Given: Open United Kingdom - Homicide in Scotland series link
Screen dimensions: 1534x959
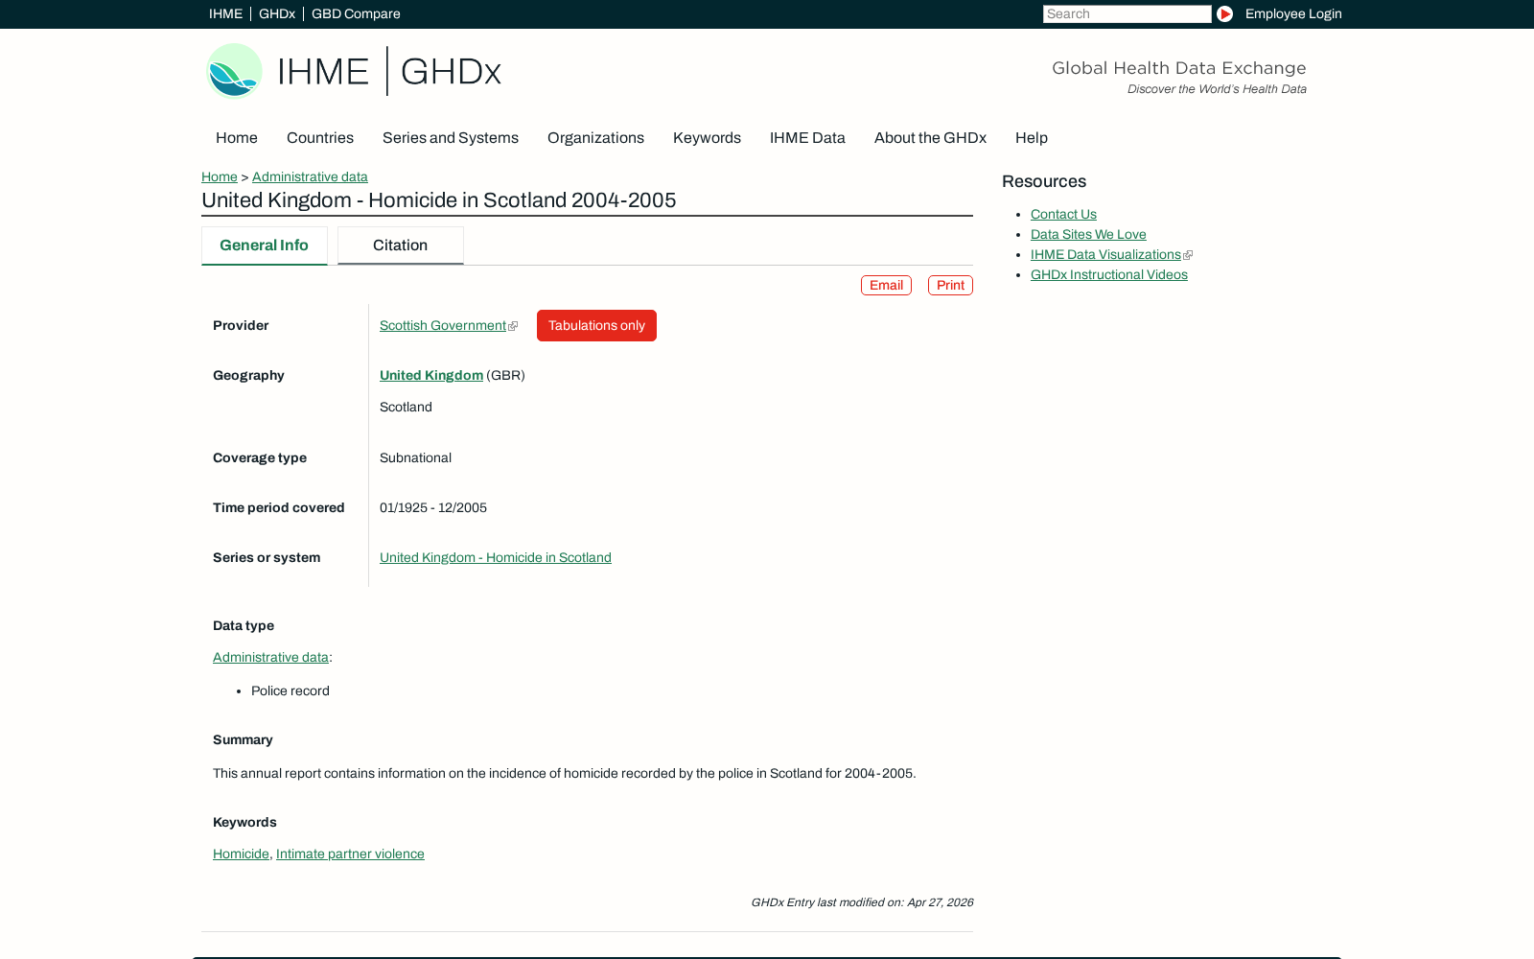Looking at the screenshot, I should click(x=496, y=557).
